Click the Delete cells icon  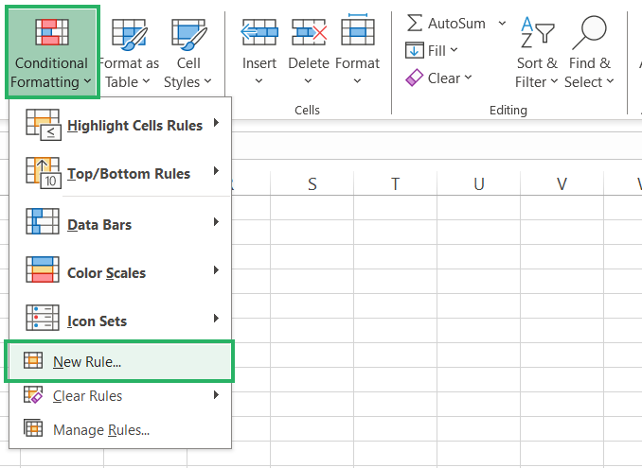pos(308,34)
